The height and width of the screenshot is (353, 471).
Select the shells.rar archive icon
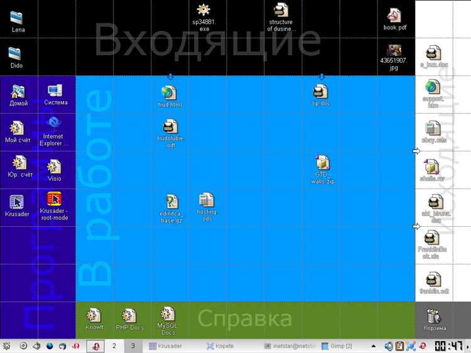(431, 166)
